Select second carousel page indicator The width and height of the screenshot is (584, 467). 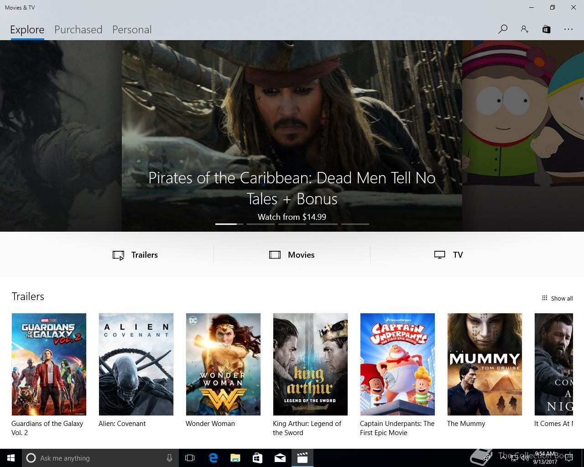261,224
